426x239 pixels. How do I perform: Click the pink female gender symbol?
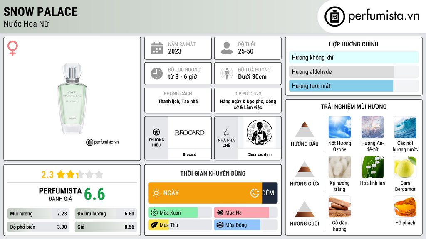[12, 48]
